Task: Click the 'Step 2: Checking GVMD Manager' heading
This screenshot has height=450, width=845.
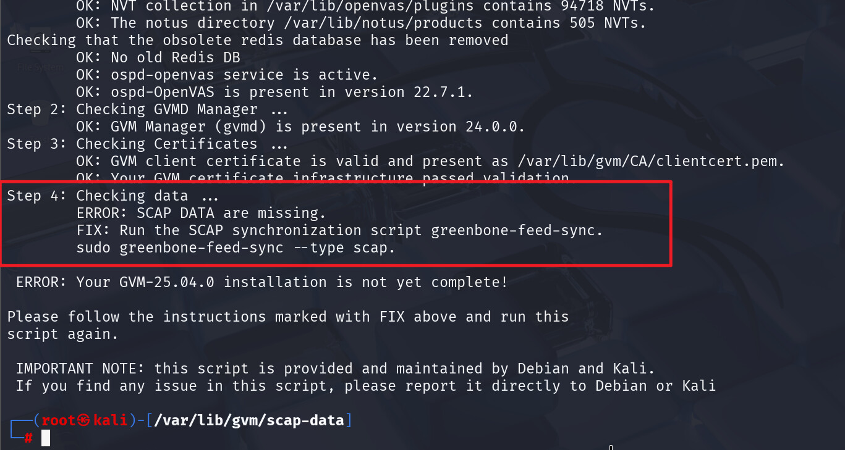Action: point(147,110)
